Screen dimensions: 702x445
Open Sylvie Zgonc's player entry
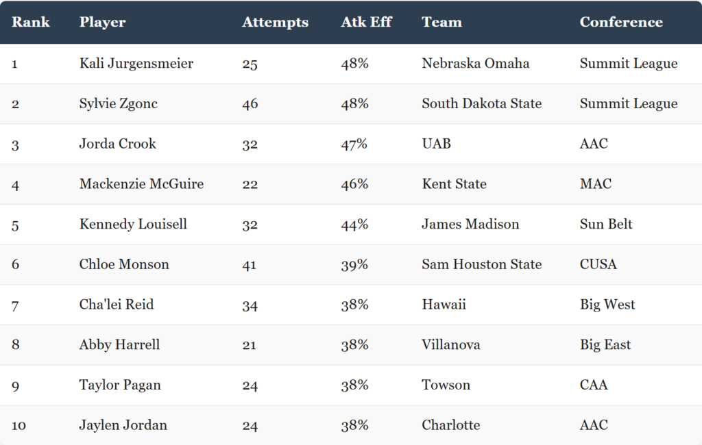pyautogui.click(x=118, y=104)
